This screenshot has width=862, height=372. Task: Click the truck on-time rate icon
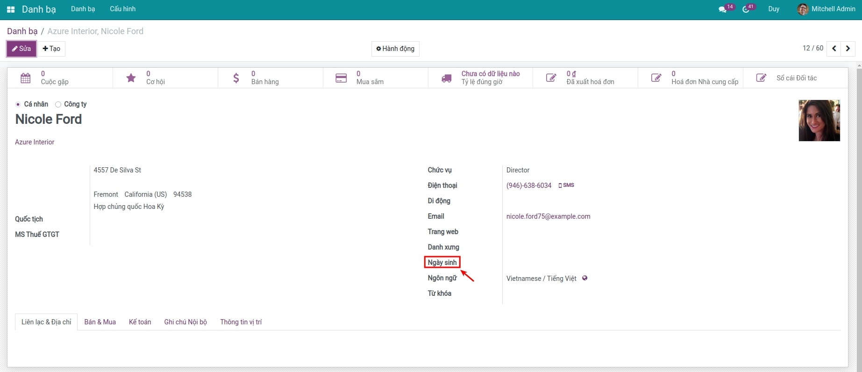click(447, 79)
